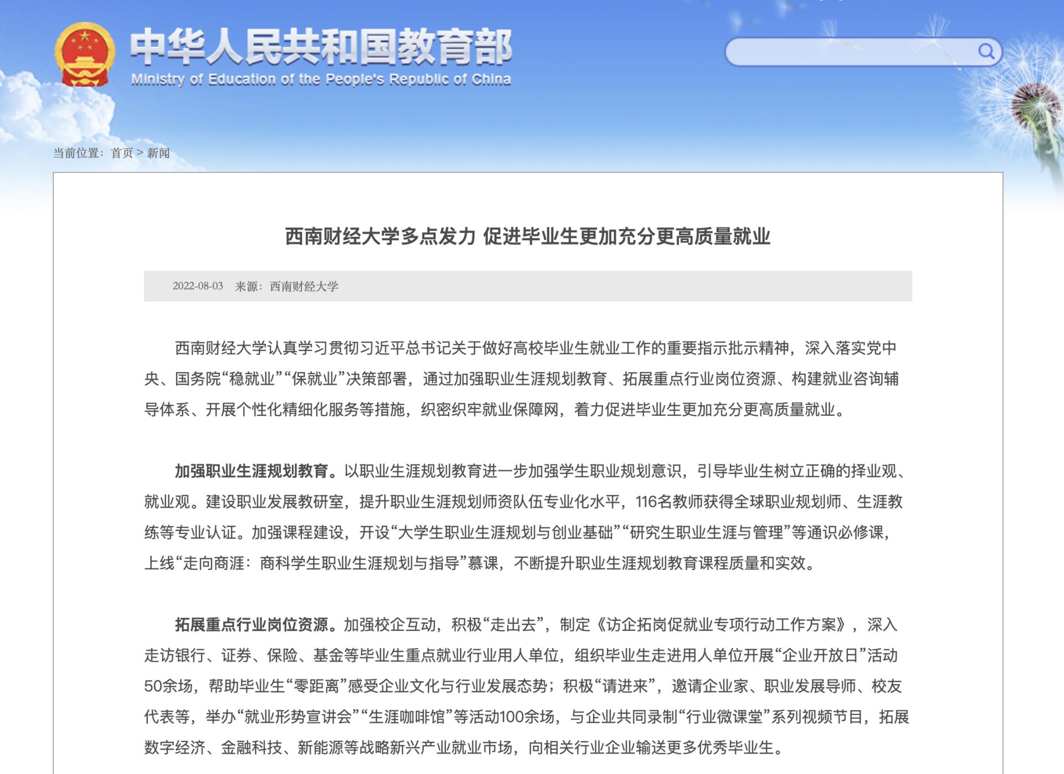Screen dimensions: 1064x774
Task: Click the magnifier search icon
Action: pos(986,52)
